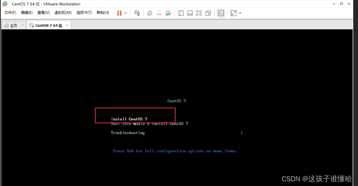Select Test this media & install CentOS 7

150,124
